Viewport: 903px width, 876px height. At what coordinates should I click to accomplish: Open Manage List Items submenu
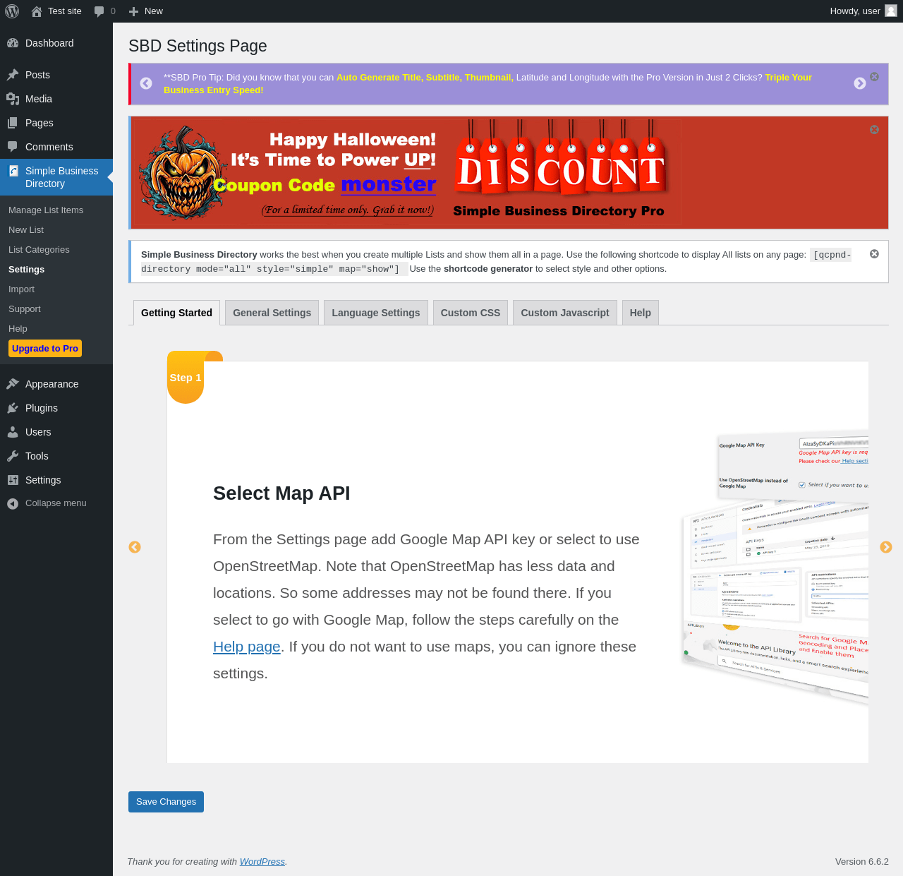point(56,210)
